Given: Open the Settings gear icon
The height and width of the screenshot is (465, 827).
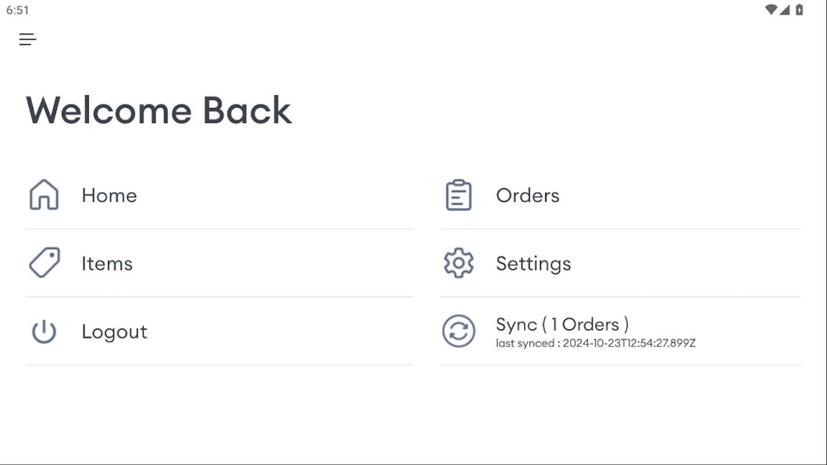Looking at the screenshot, I should coord(458,263).
